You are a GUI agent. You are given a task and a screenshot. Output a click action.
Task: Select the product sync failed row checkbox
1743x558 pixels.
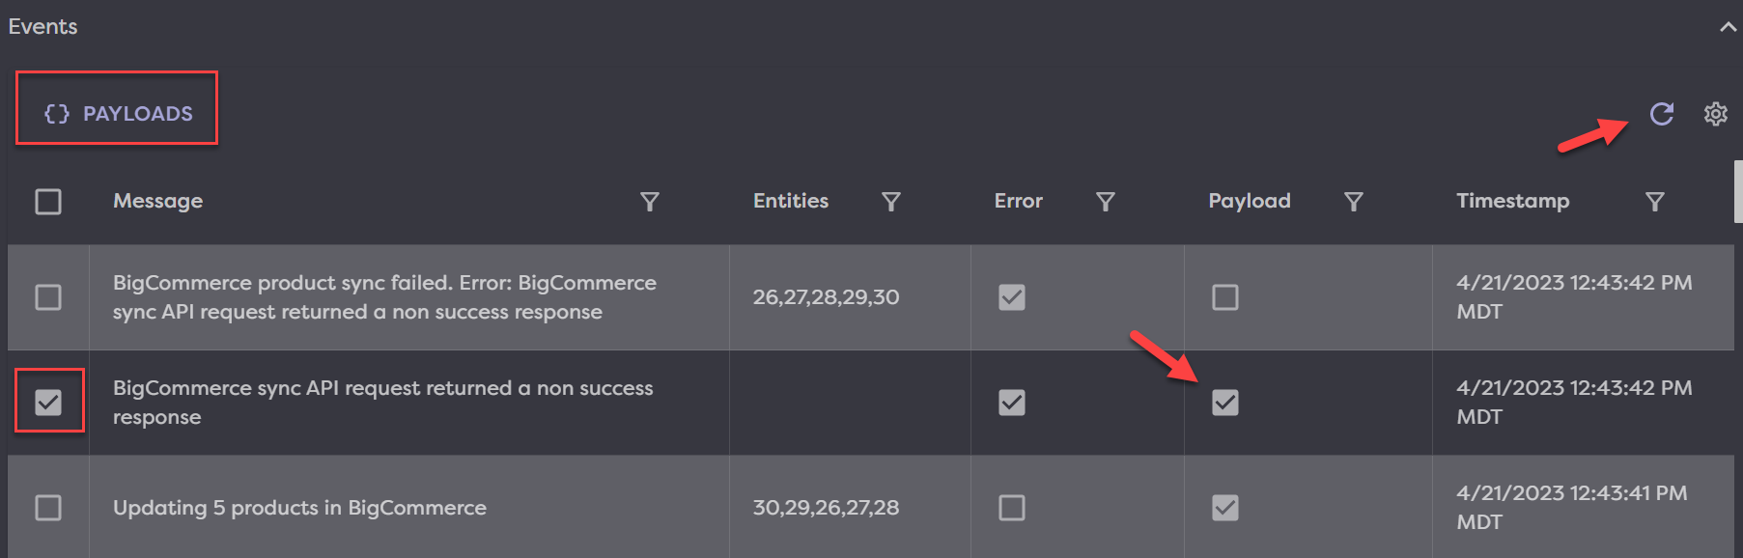pos(48,297)
